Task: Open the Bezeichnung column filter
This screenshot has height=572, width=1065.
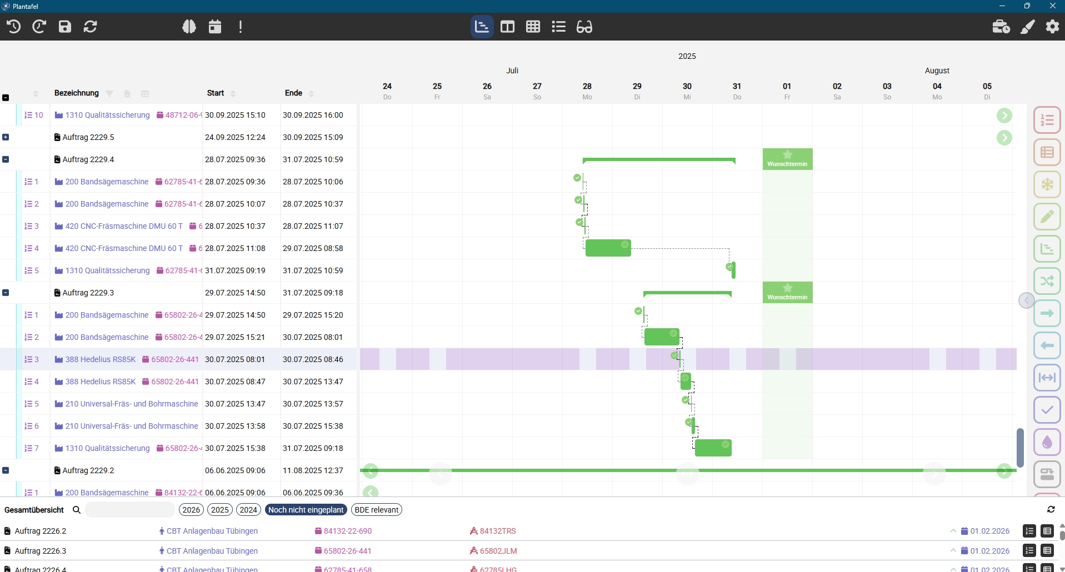Action: pos(109,94)
